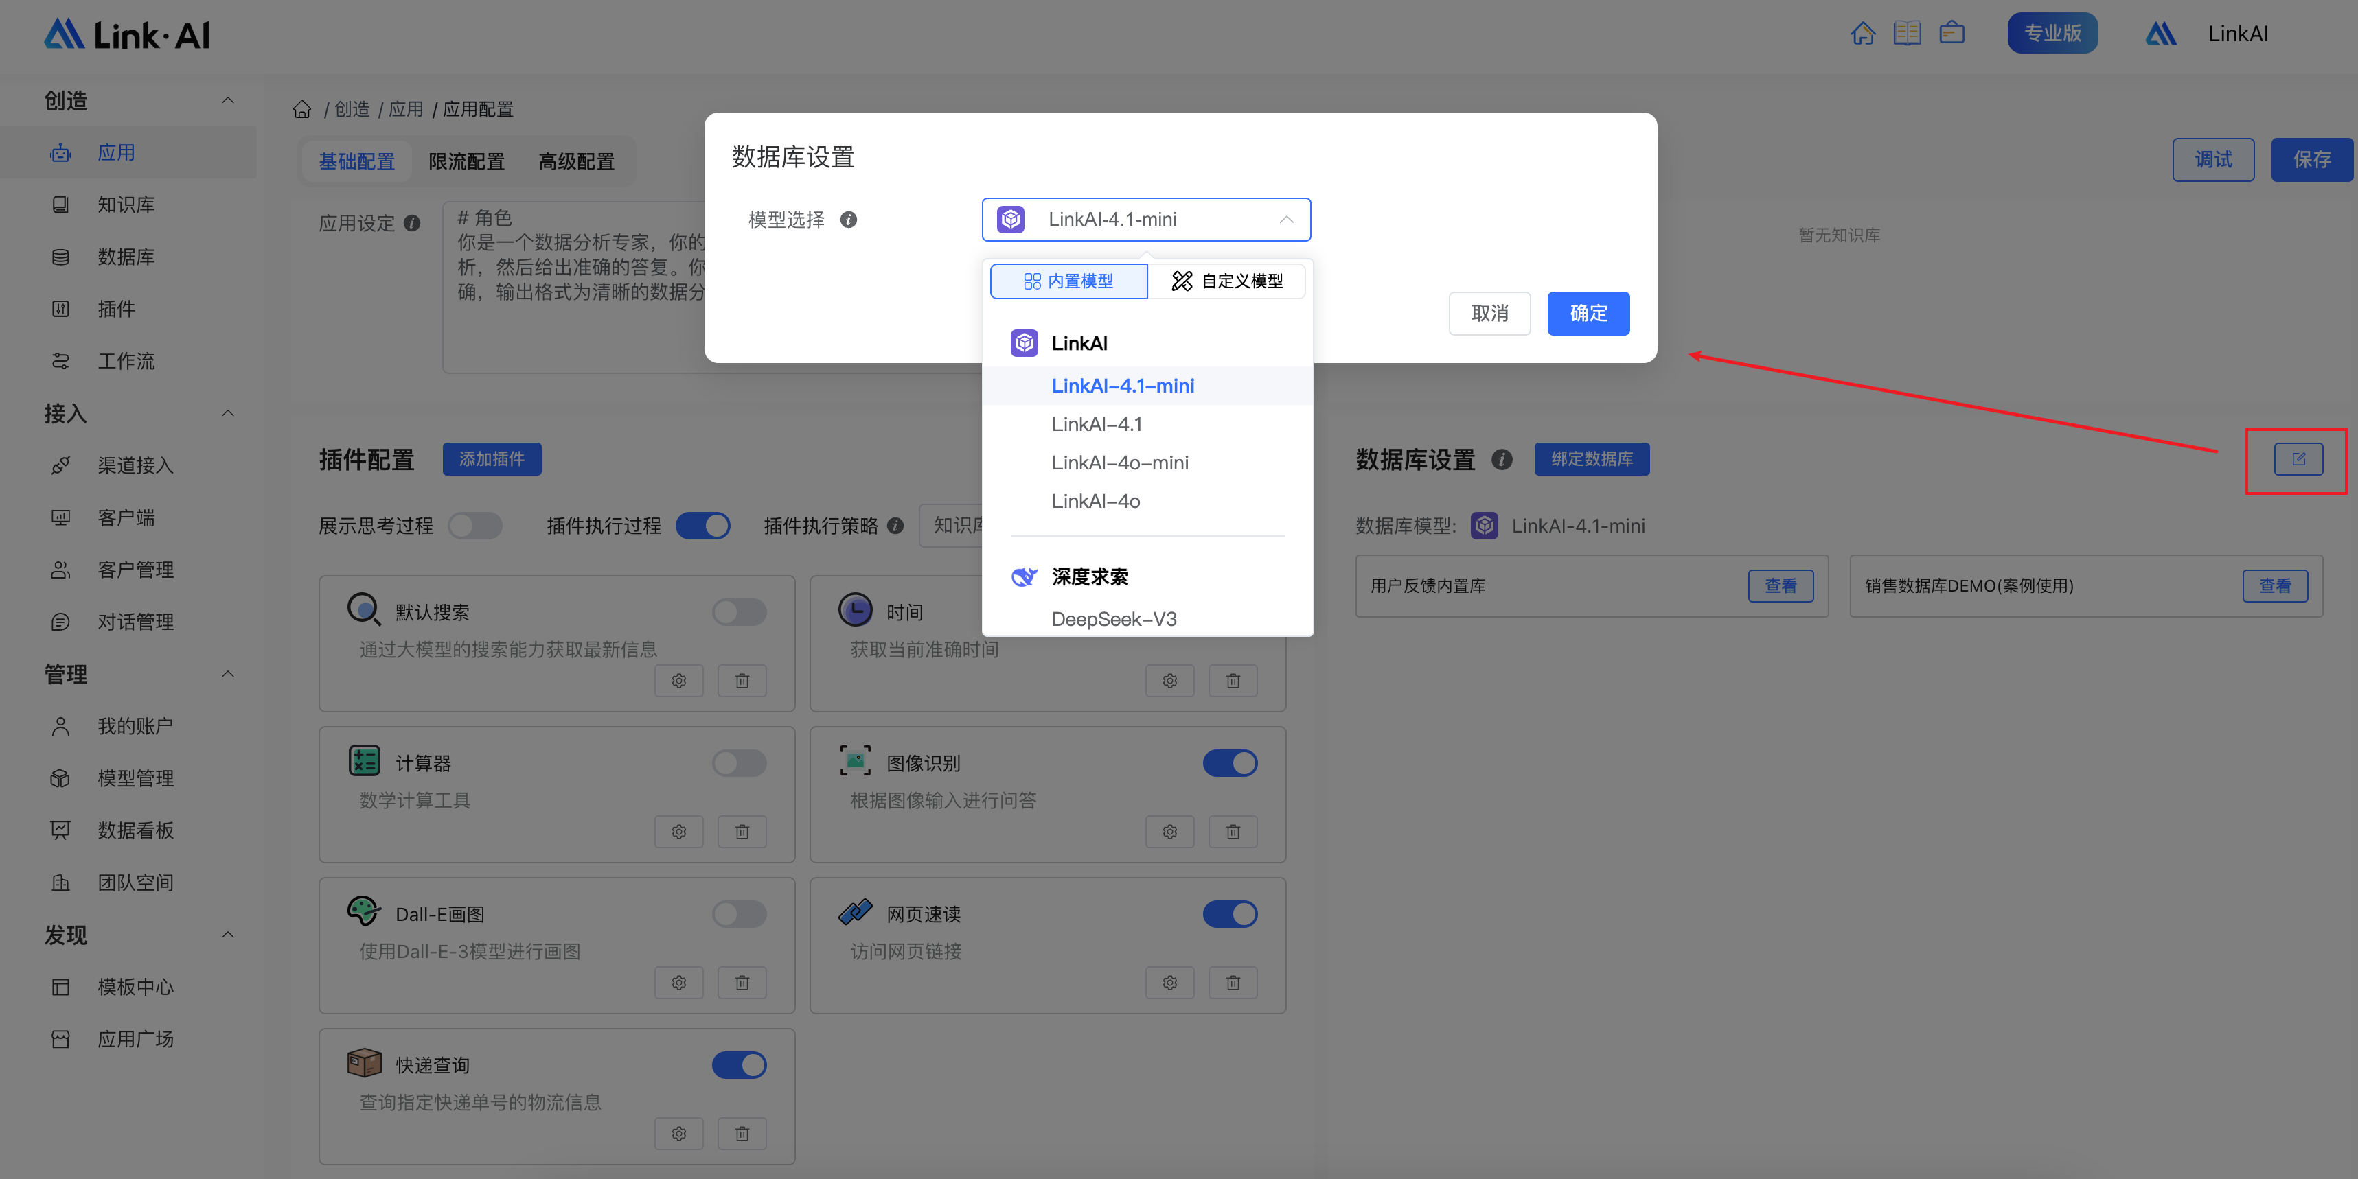Delete the 时间 plugin via trash icon
Image resolution: width=2358 pixels, height=1179 pixels.
coord(1233,681)
